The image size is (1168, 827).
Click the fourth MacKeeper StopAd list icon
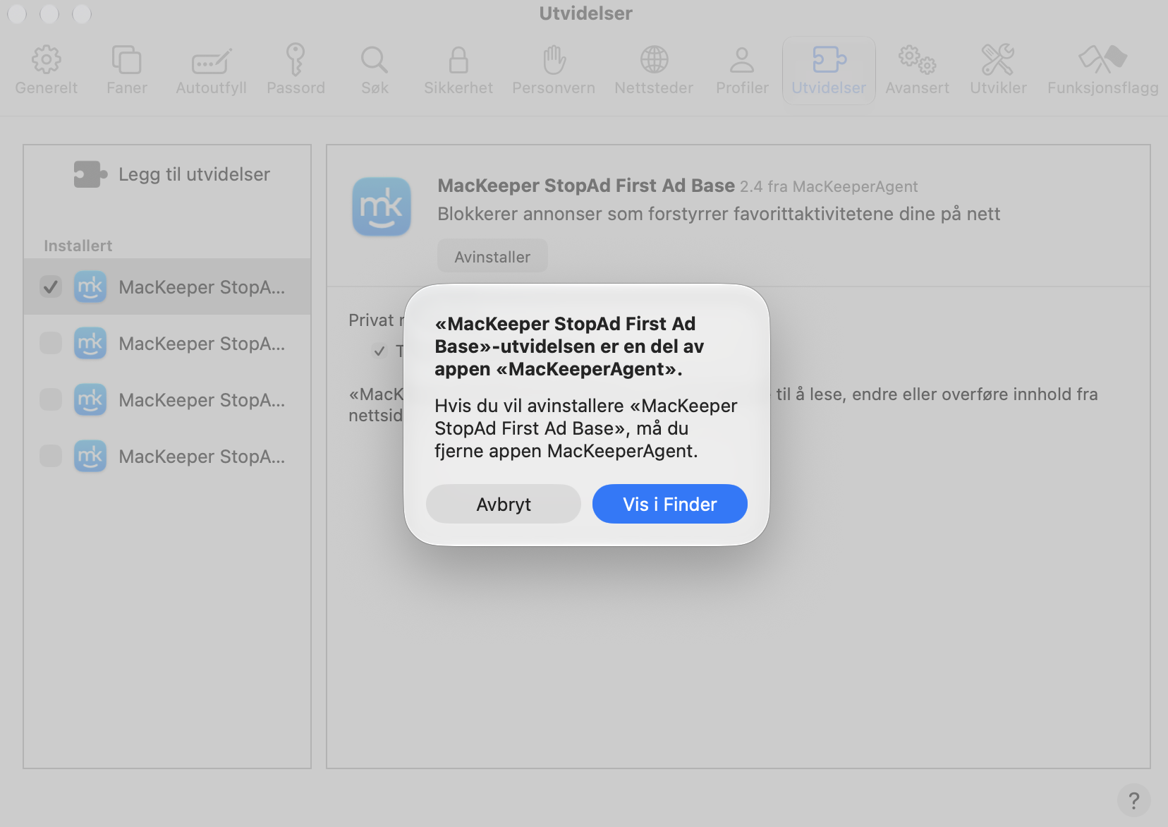[90, 456]
